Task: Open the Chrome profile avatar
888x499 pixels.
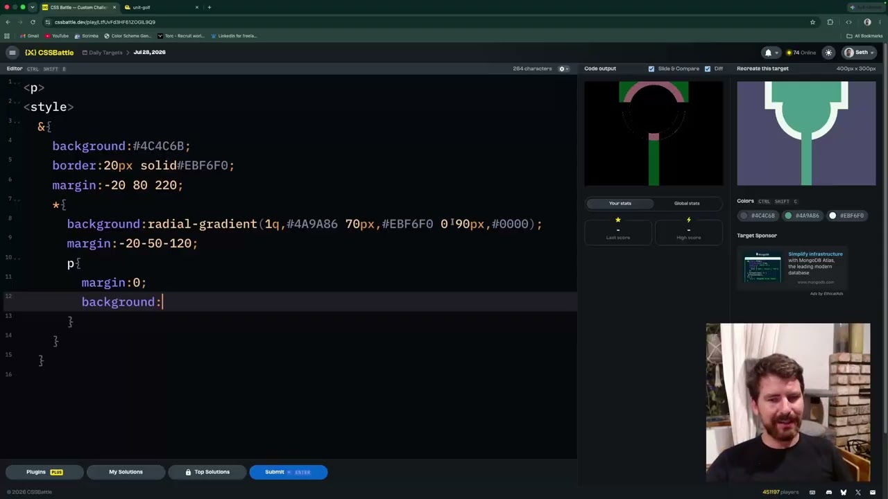Action: 867,22
